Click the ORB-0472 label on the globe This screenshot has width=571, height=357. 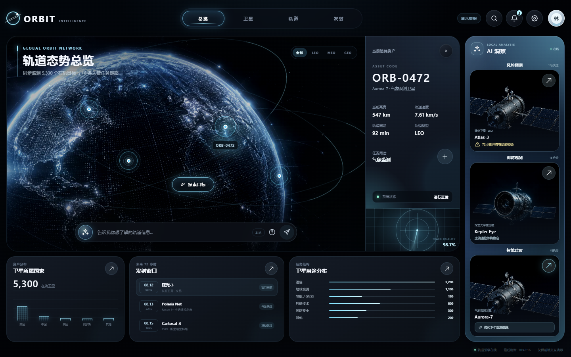point(225,146)
